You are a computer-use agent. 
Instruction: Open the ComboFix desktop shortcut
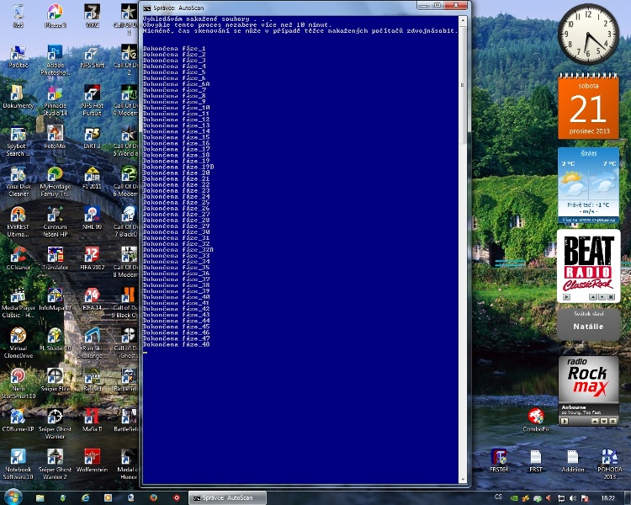point(535,417)
